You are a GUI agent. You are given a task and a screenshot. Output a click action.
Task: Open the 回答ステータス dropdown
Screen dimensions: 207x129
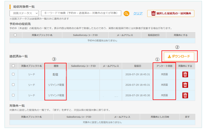[x=24, y=13]
